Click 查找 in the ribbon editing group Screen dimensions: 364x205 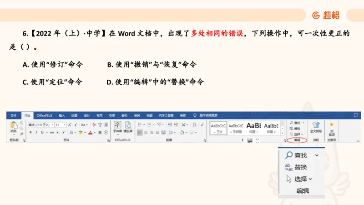pyautogui.click(x=297, y=123)
